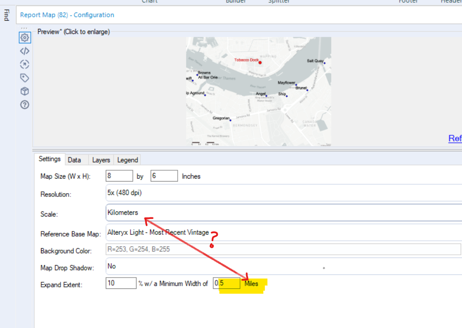Click the Refresh link beside preview
Screen dimensions: 462x328
455,138
